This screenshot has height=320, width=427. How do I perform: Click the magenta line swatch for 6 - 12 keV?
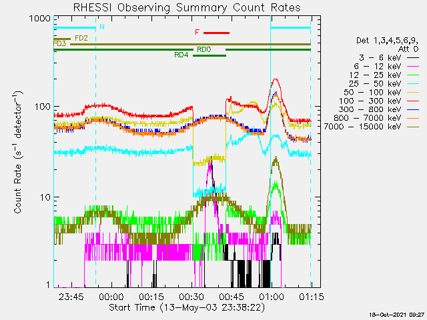(413, 67)
